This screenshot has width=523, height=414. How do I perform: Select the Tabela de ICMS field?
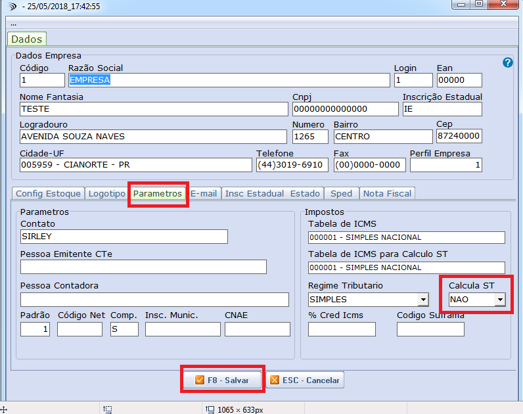406,237
